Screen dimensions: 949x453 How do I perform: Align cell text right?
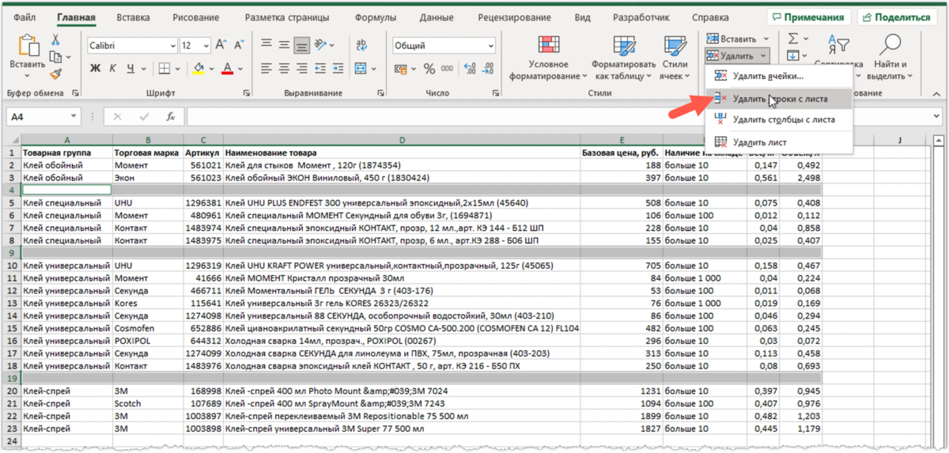(x=301, y=68)
